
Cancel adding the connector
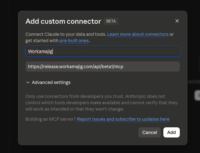click(x=149, y=132)
